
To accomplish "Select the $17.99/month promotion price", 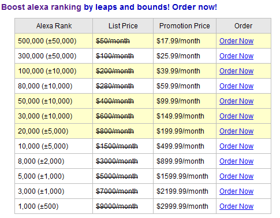I will point(178,41).
